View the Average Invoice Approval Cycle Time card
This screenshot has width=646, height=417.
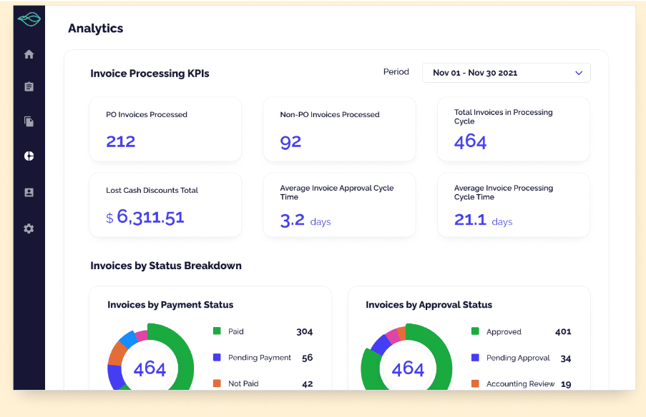[x=339, y=205]
